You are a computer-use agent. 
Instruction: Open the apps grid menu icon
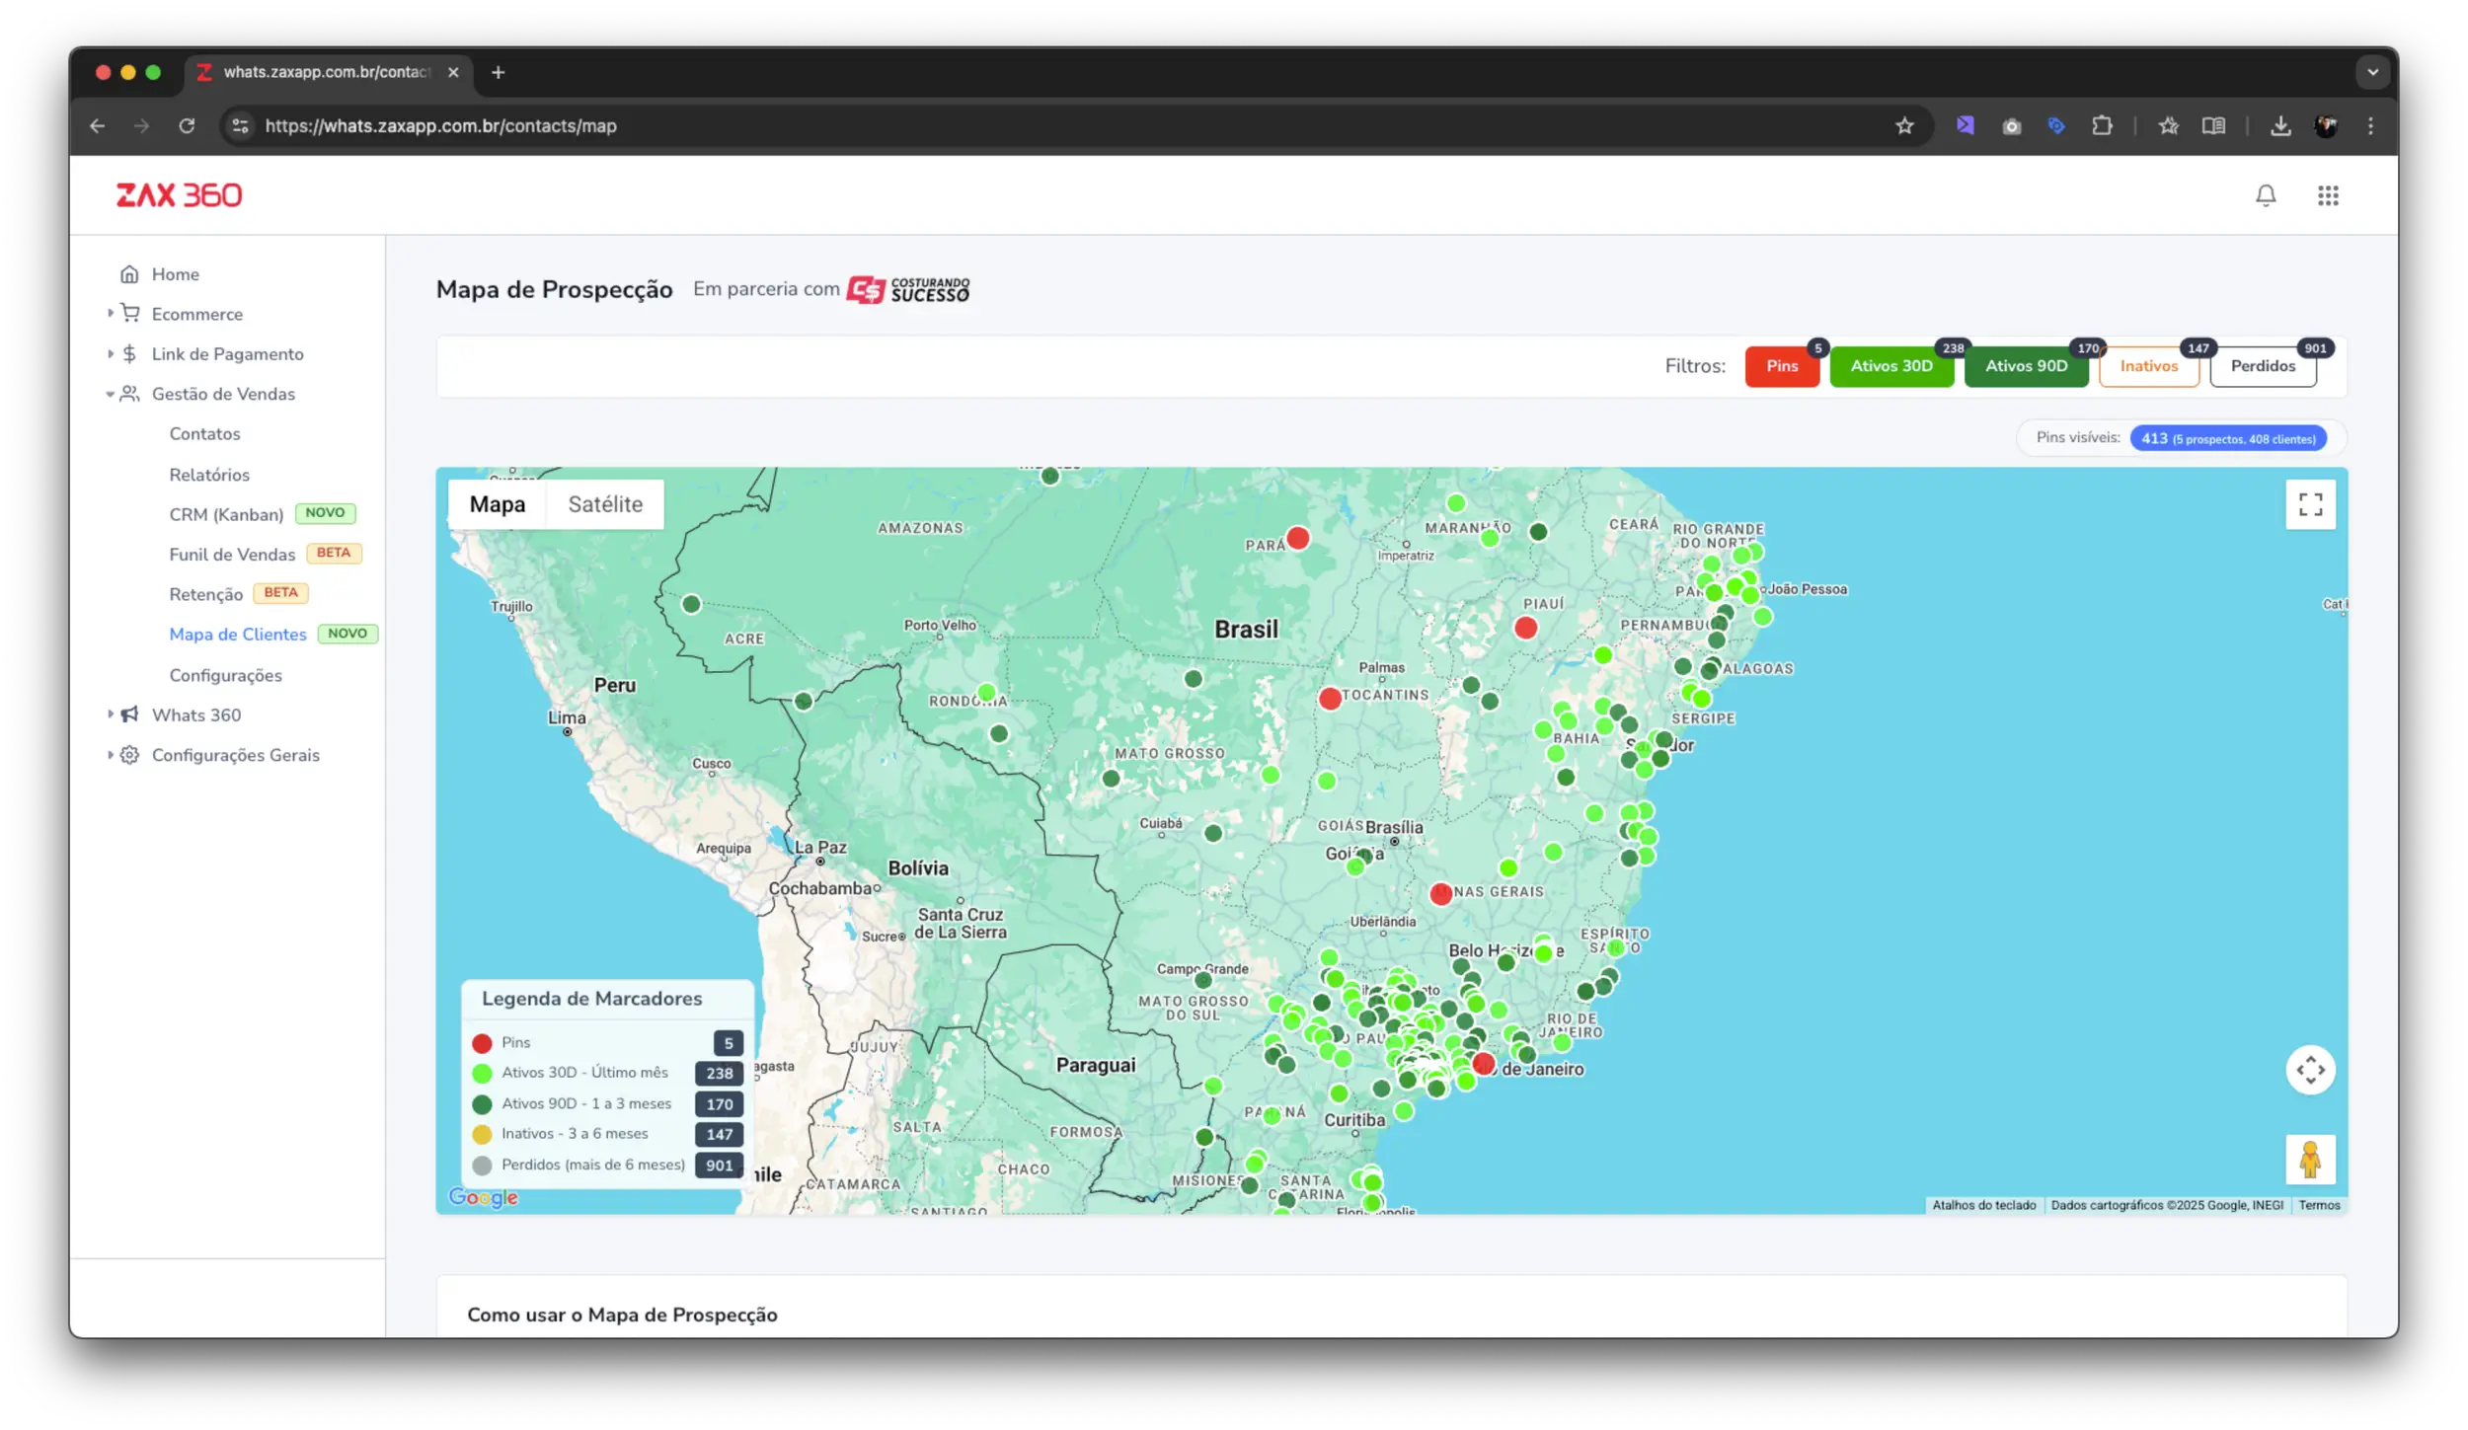(2328, 195)
